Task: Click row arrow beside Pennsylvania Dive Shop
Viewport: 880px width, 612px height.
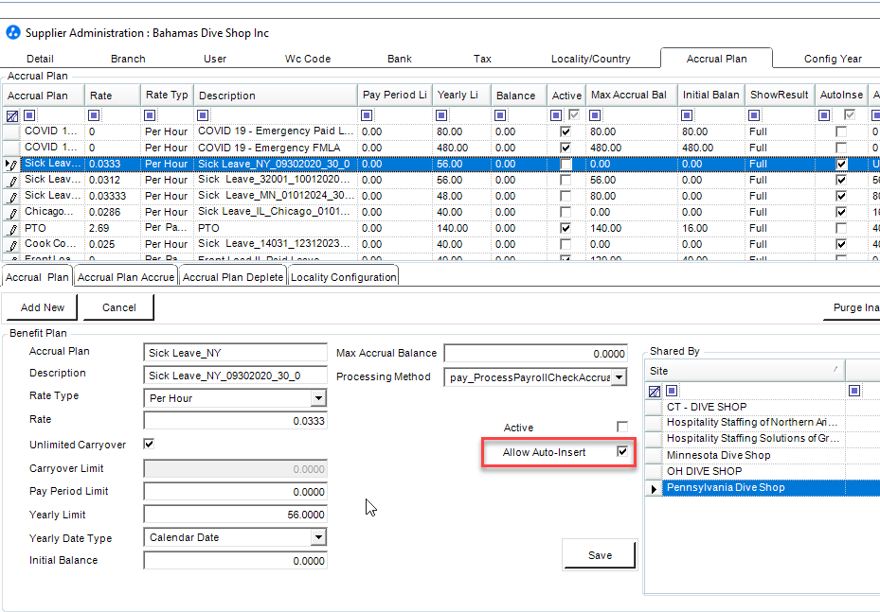Action: (x=654, y=489)
